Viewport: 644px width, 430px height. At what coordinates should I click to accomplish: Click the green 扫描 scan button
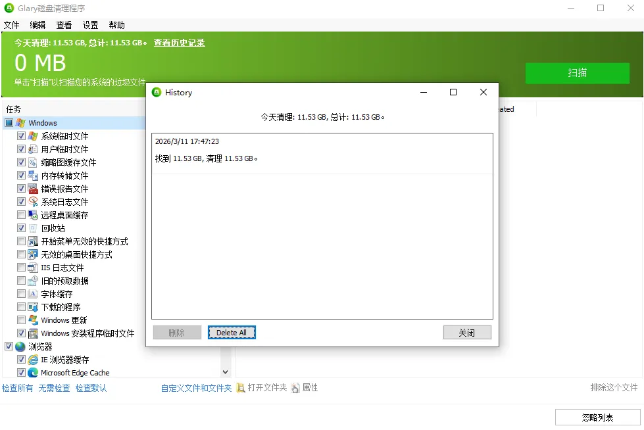pos(577,73)
